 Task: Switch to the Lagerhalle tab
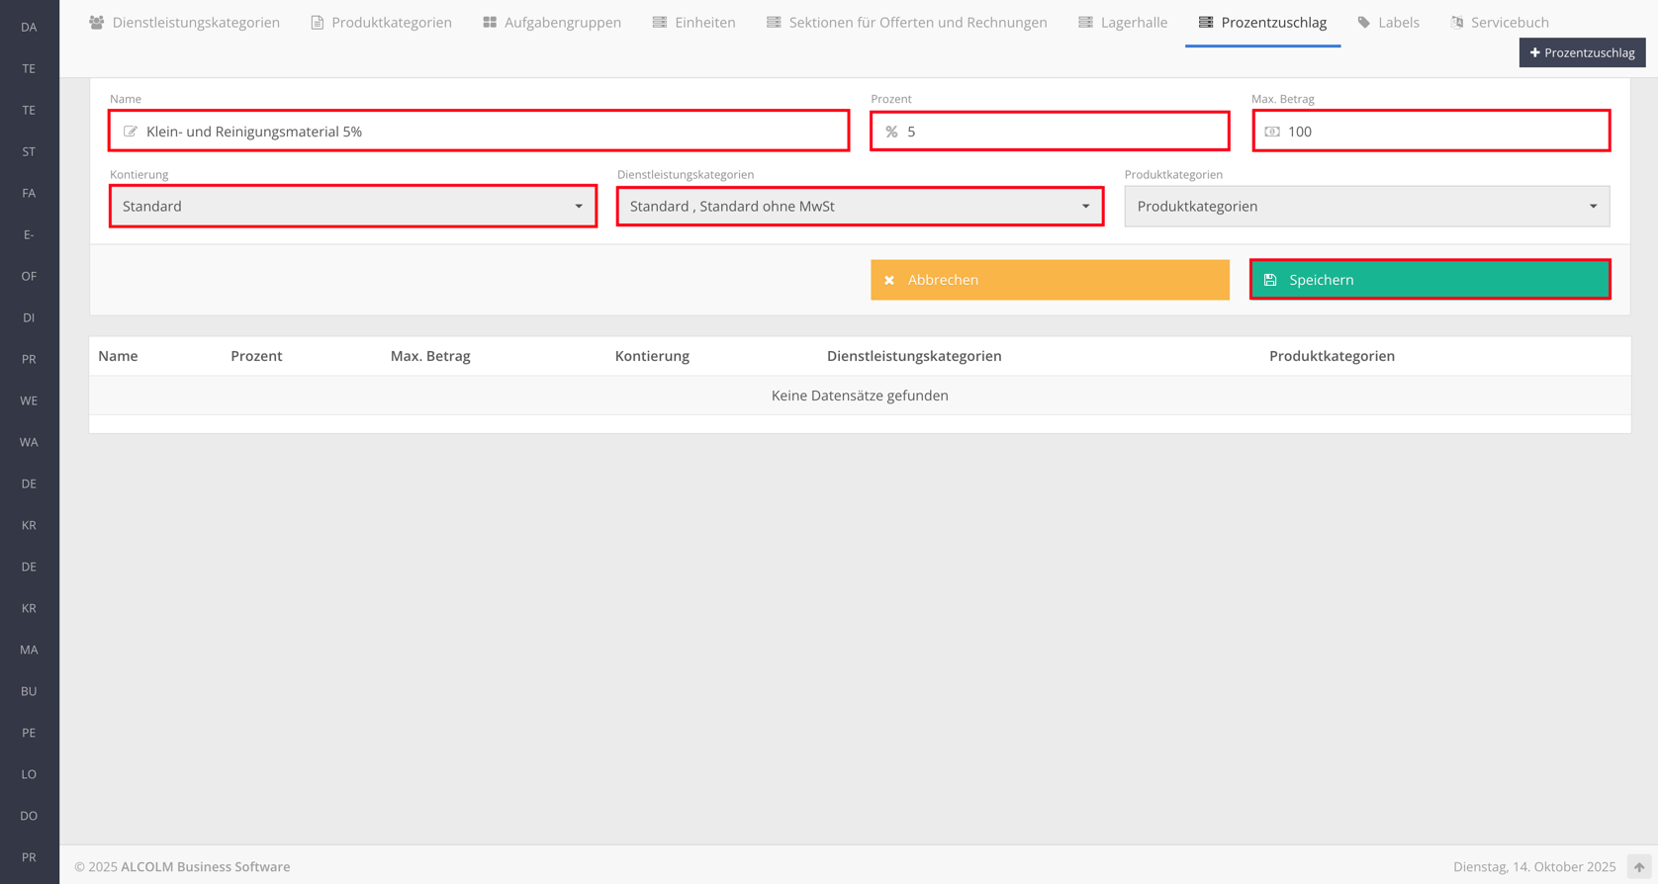[x=1123, y=23]
